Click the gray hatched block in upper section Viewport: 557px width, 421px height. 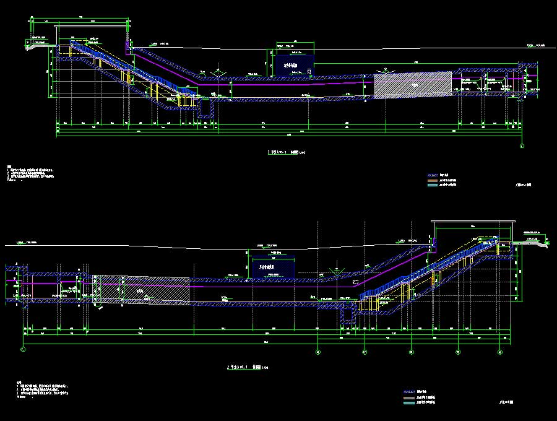coord(413,85)
